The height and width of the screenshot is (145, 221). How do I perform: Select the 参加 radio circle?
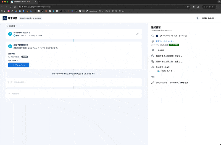(15, 35)
